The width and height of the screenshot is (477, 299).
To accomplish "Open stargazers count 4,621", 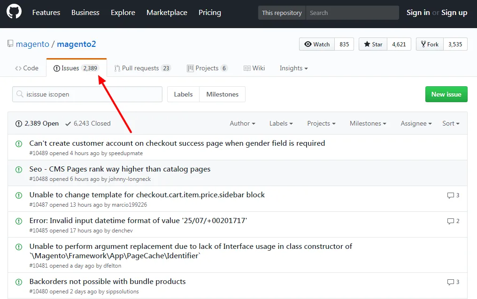I will 399,45.
